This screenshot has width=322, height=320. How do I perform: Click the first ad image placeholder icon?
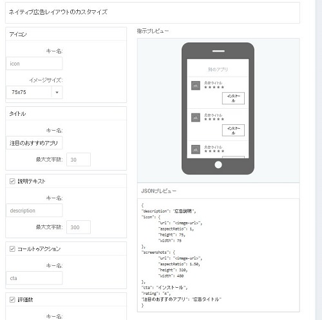coord(196,86)
